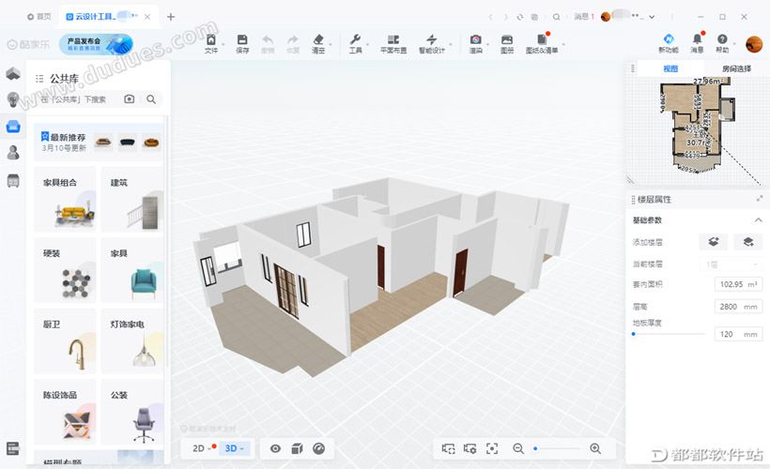The height and width of the screenshot is (469, 770).
Task: Open the 2D mode dropdown arrow
Action: pos(209,449)
